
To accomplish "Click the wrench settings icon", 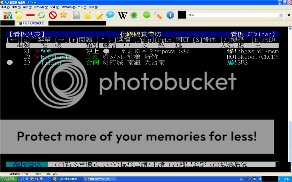I will coord(158,15).
